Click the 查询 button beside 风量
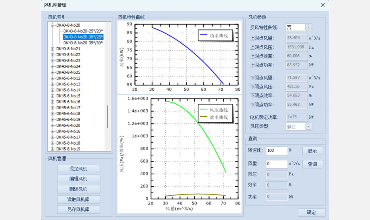Viewport: 370px width, 220px height. 313,164
